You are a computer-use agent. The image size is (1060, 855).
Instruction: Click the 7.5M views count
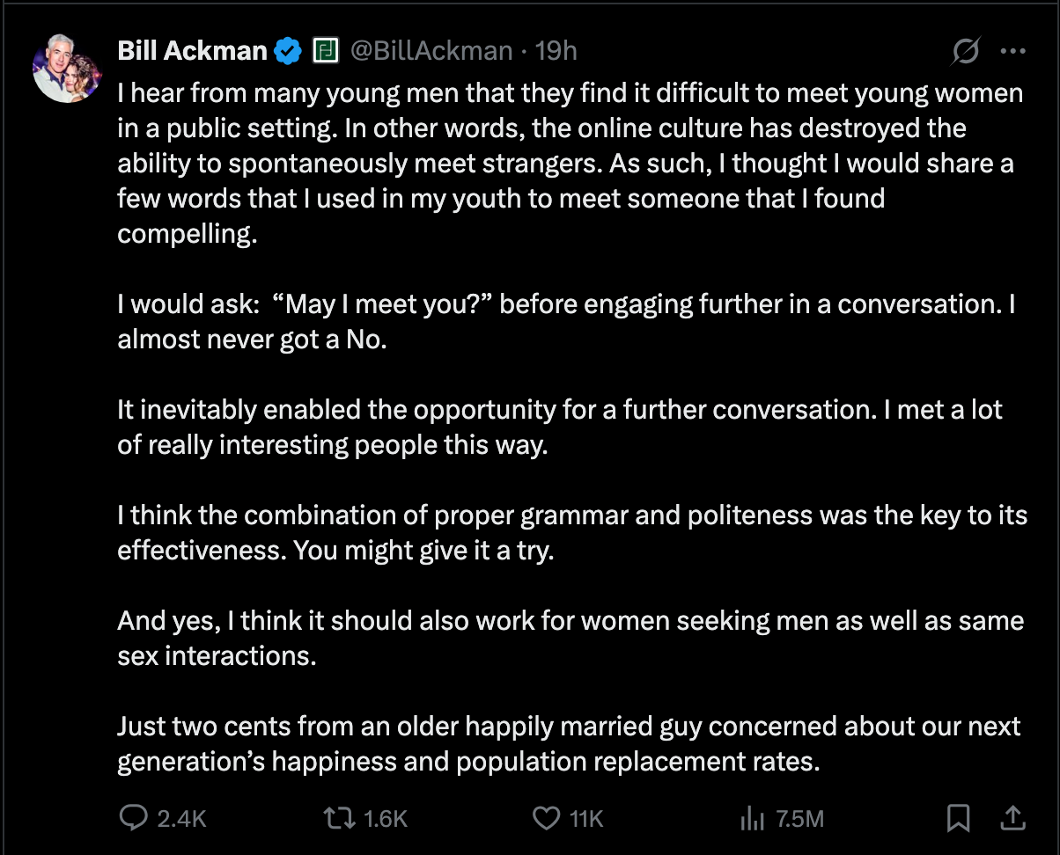click(800, 819)
